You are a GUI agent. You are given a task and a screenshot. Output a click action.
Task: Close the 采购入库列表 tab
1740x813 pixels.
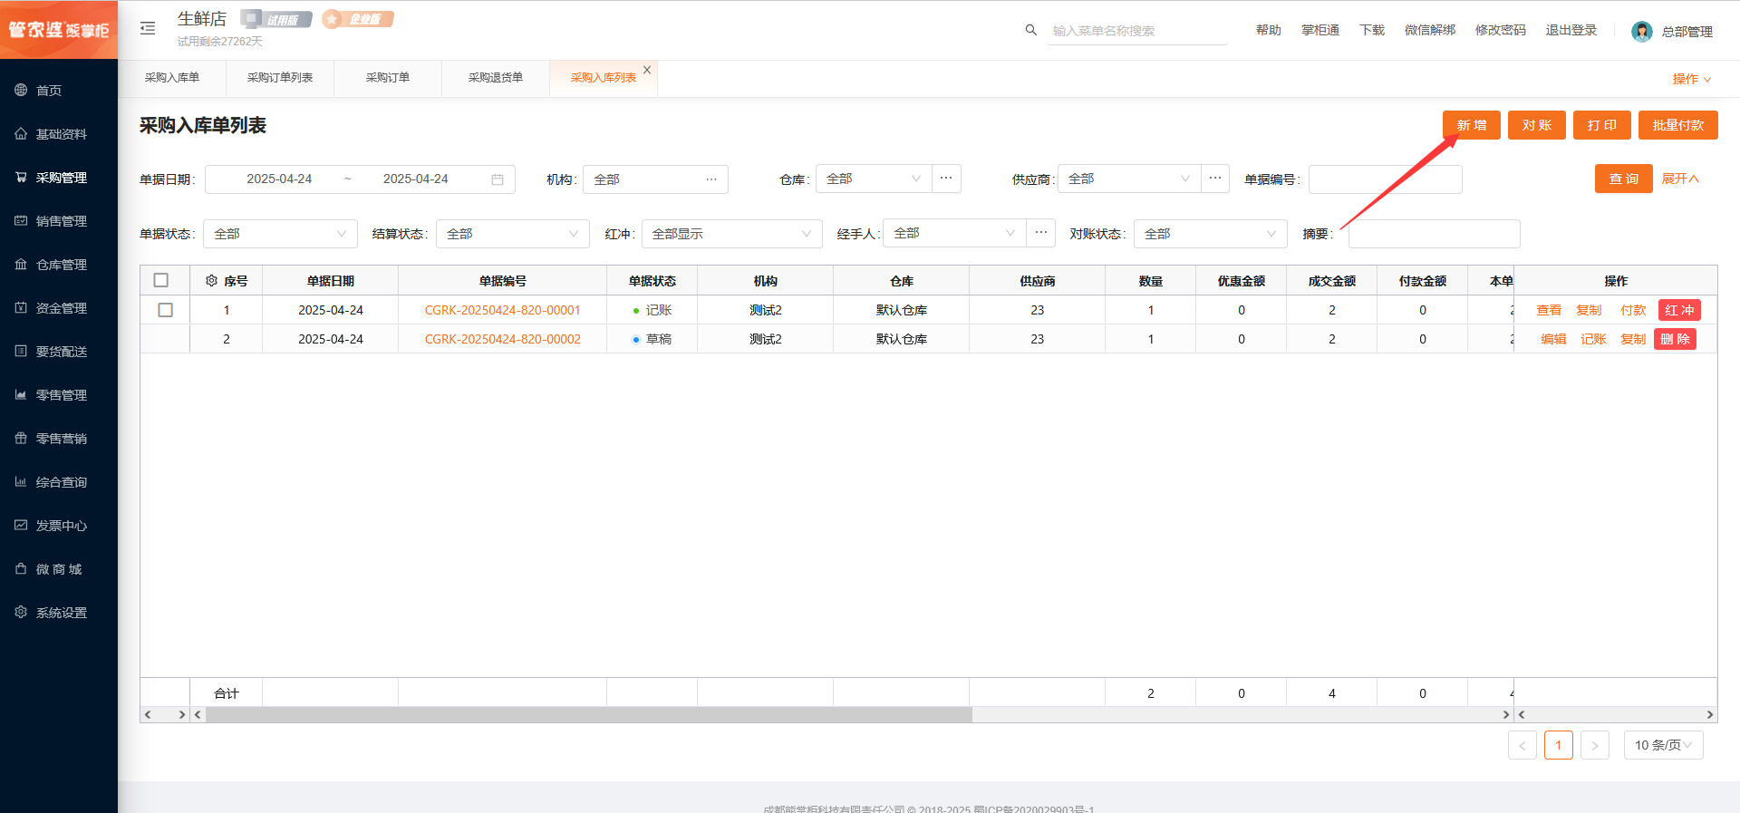point(647,70)
